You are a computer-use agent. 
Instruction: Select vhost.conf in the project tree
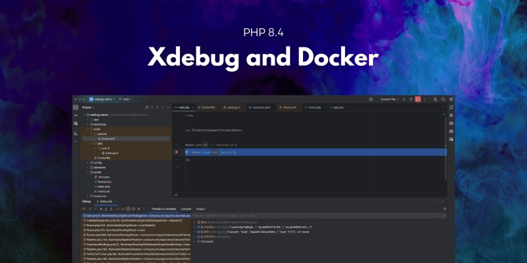106,139
